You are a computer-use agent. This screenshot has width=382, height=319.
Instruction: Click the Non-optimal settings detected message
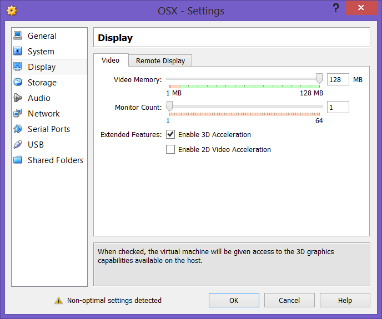(x=114, y=301)
